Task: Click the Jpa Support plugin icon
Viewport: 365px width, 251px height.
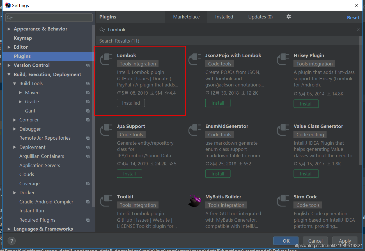Action: tap(106, 130)
